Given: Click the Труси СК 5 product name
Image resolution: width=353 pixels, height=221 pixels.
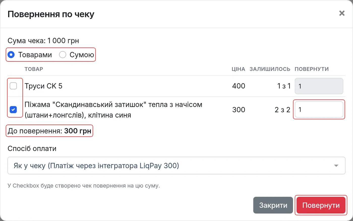Looking at the screenshot, I should (x=43, y=86).
